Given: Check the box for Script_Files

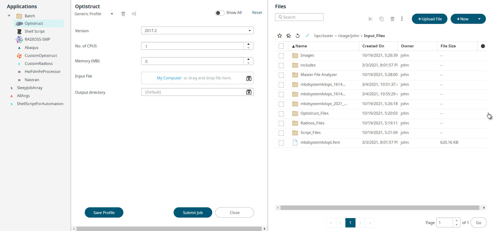Looking at the screenshot, I should [281, 133].
